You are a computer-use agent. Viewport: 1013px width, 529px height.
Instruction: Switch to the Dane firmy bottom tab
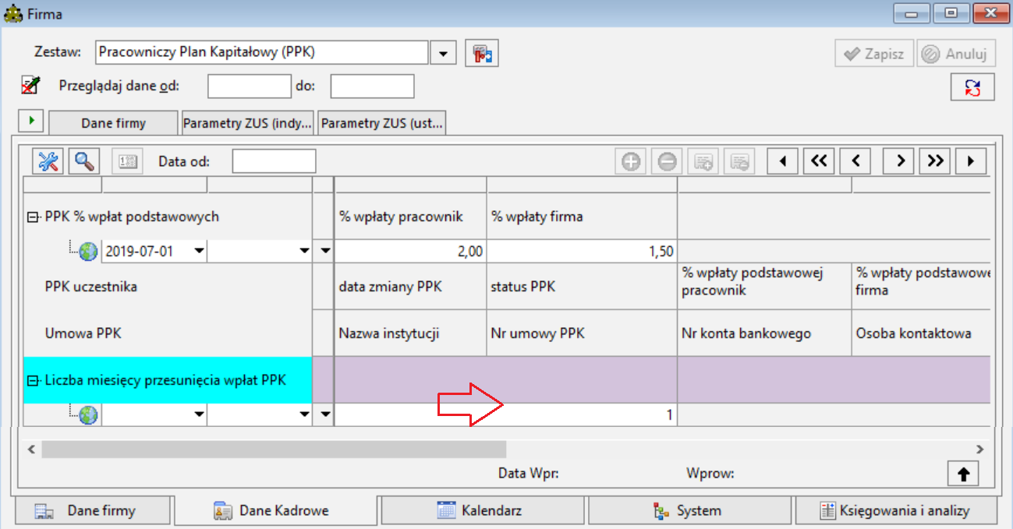click(x=90, y=511)
